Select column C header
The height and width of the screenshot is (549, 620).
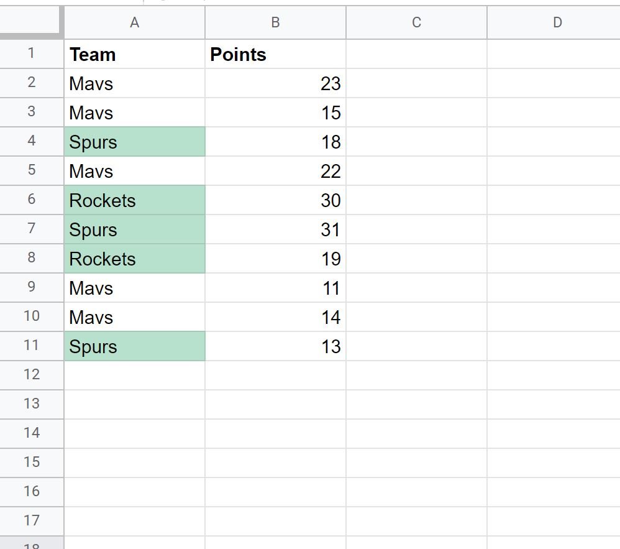tap(416, 22)
